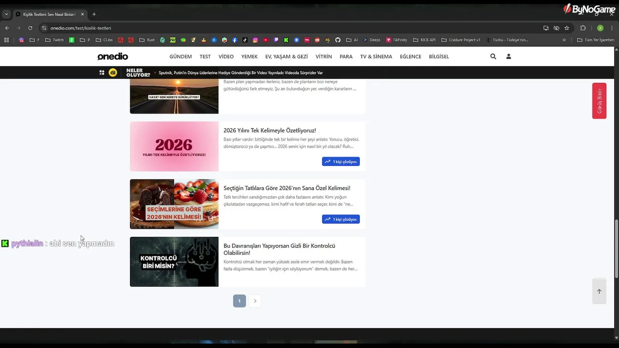Open "Seçtiğin Tatlılara Göre 2026'nın" test

coord(287,188)
